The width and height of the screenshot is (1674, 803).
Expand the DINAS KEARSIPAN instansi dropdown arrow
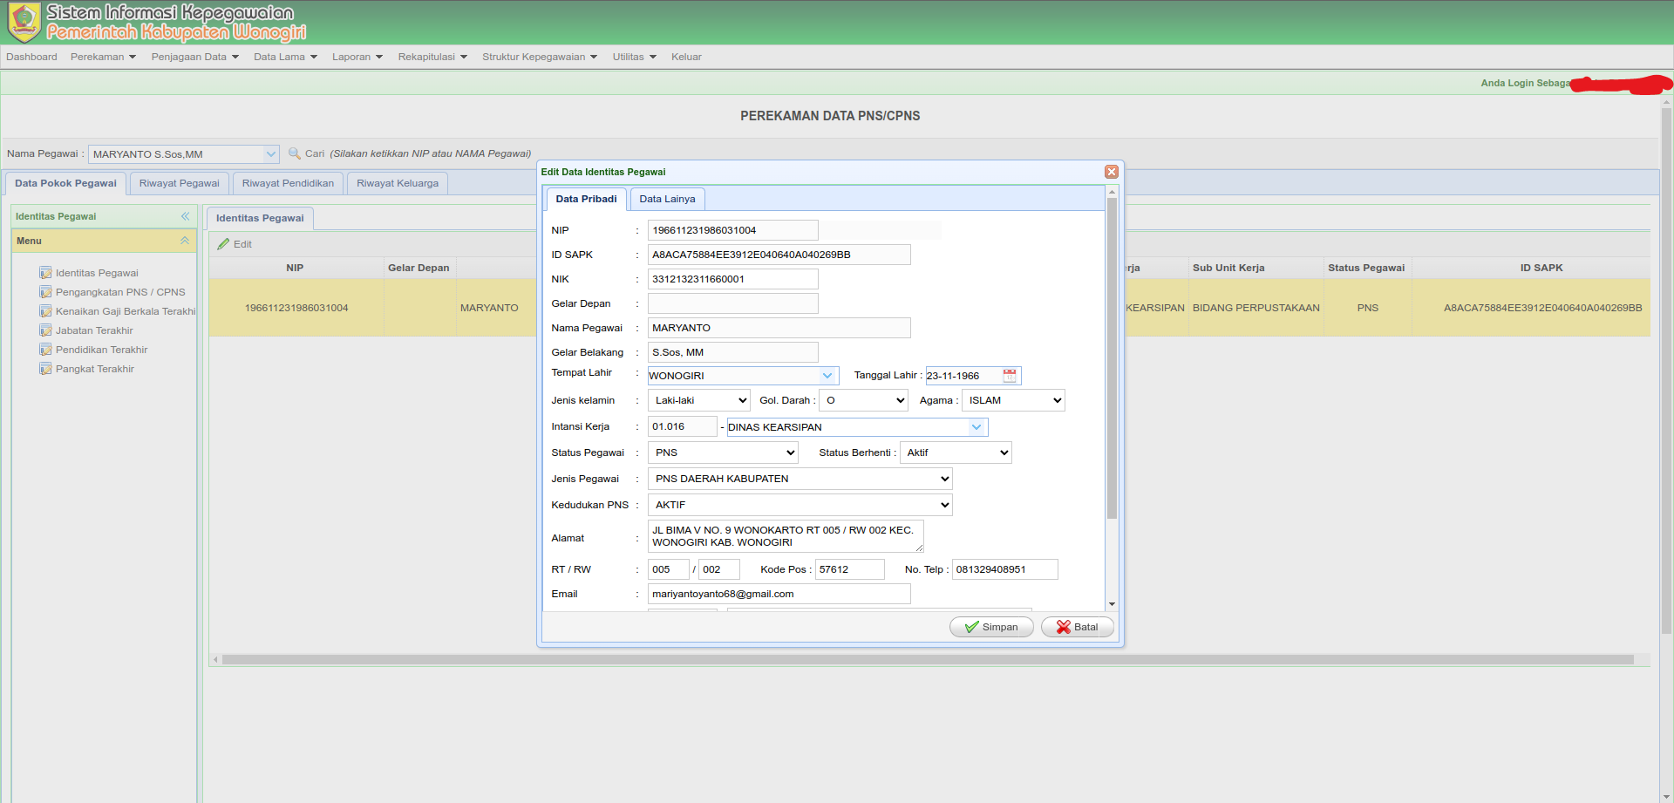click(976, 427)
